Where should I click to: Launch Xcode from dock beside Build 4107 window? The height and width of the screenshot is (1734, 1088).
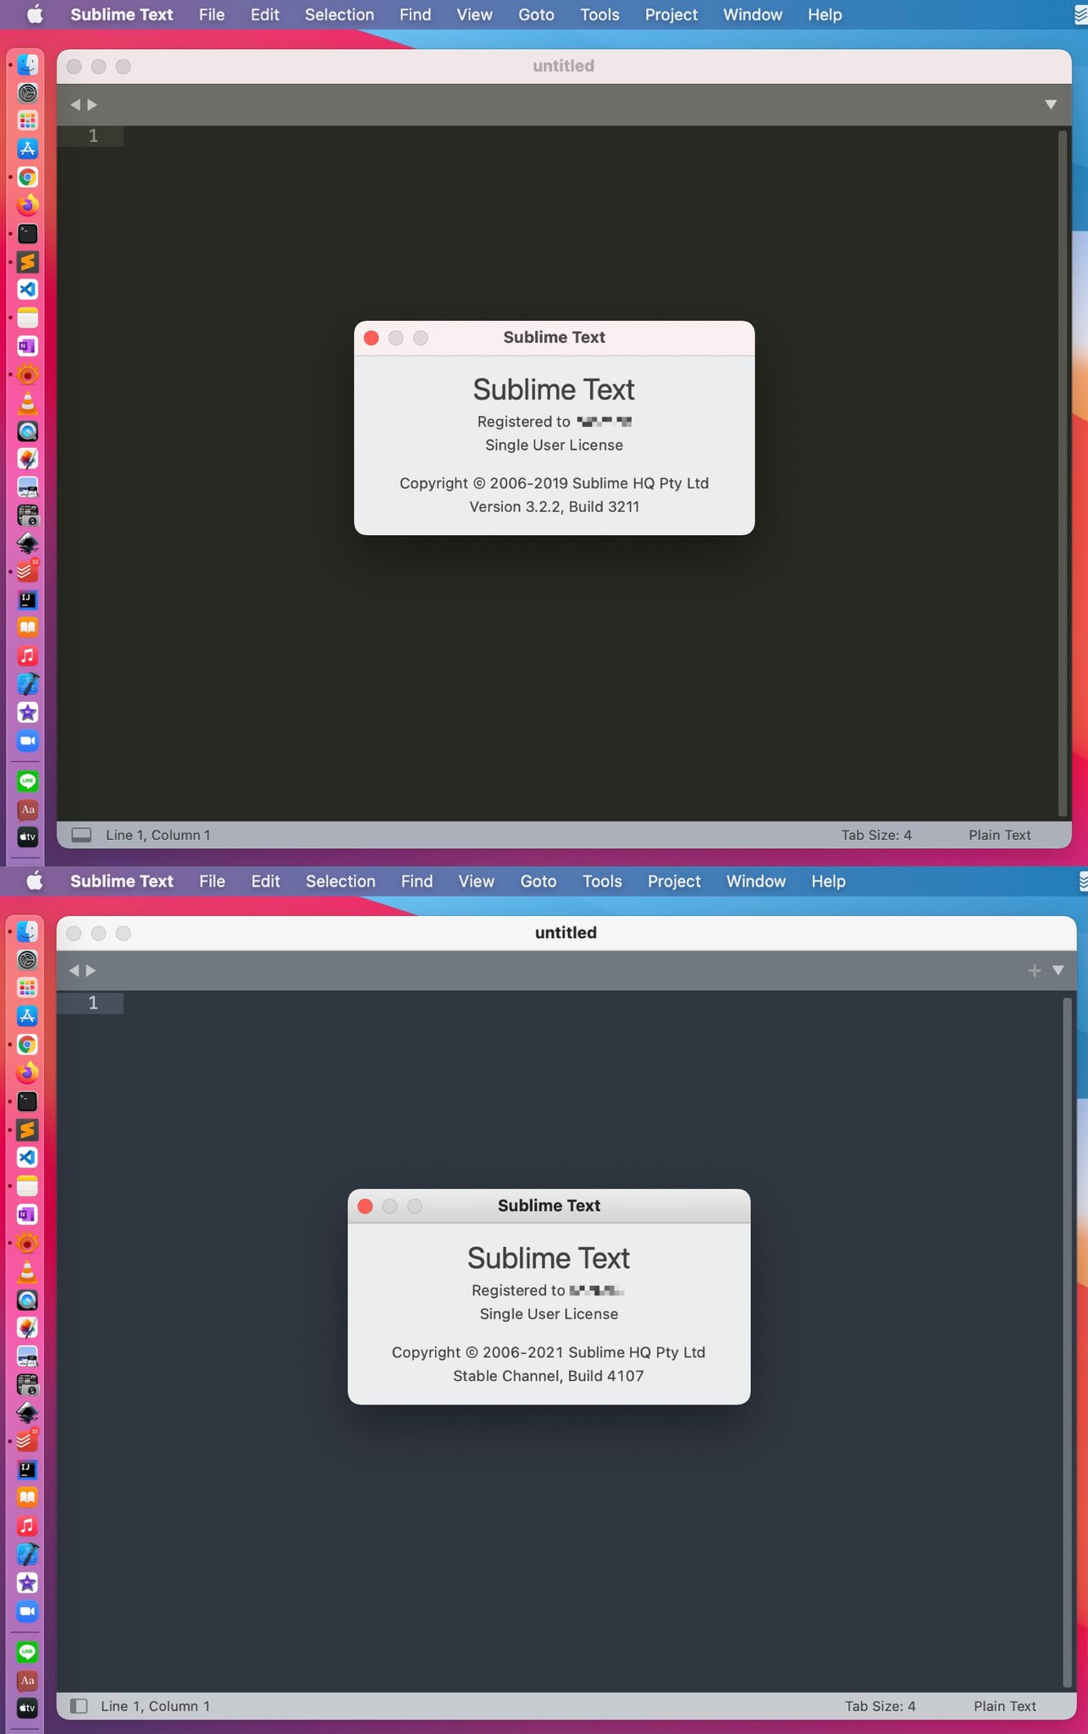pyautogui.click(x=28, y=1554)
